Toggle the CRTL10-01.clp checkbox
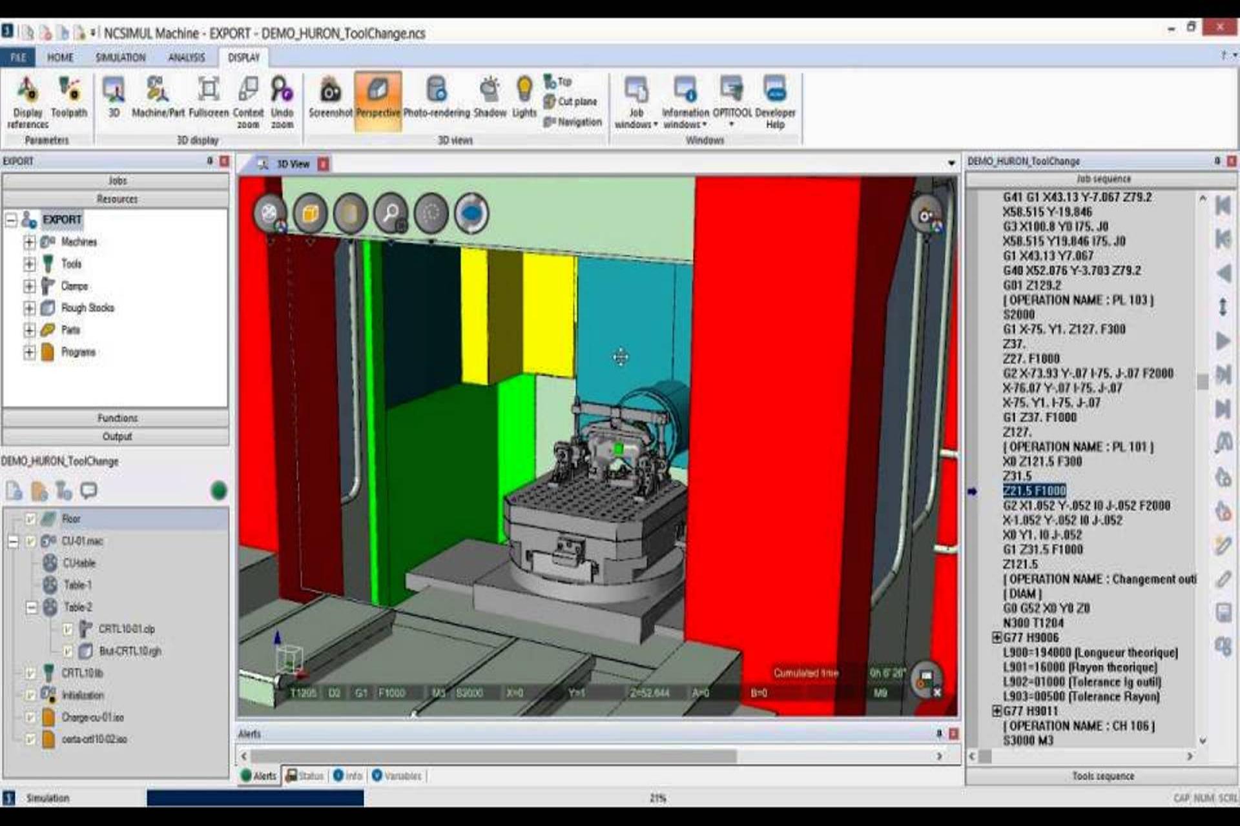This screenshot has height=826, width=1240. [x=68, y=629]
